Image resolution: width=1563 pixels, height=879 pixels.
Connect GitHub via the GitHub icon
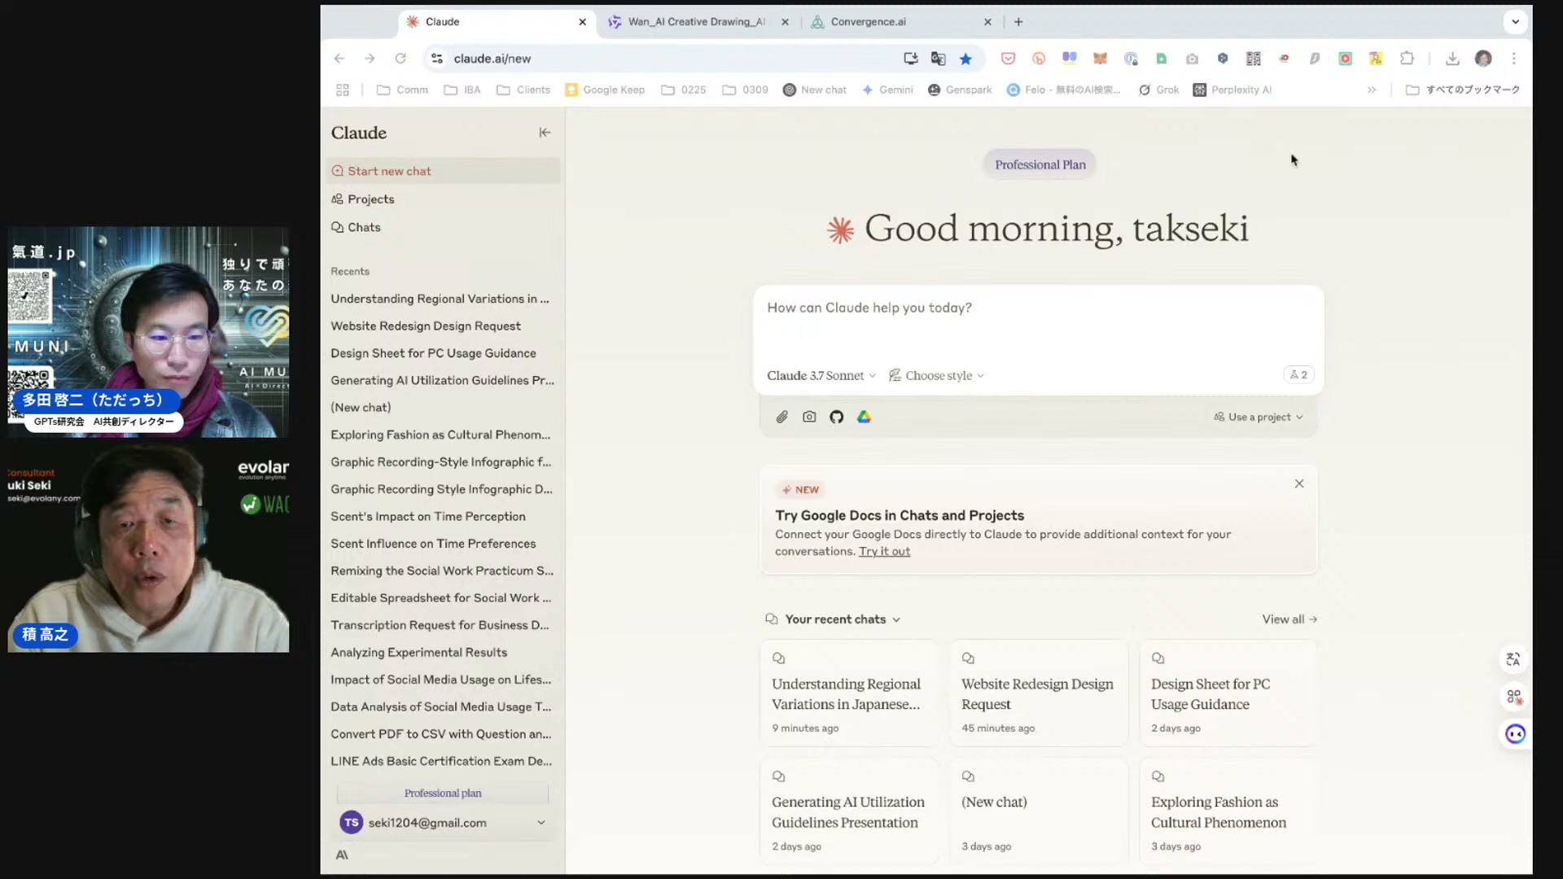(x=836, y=417)
